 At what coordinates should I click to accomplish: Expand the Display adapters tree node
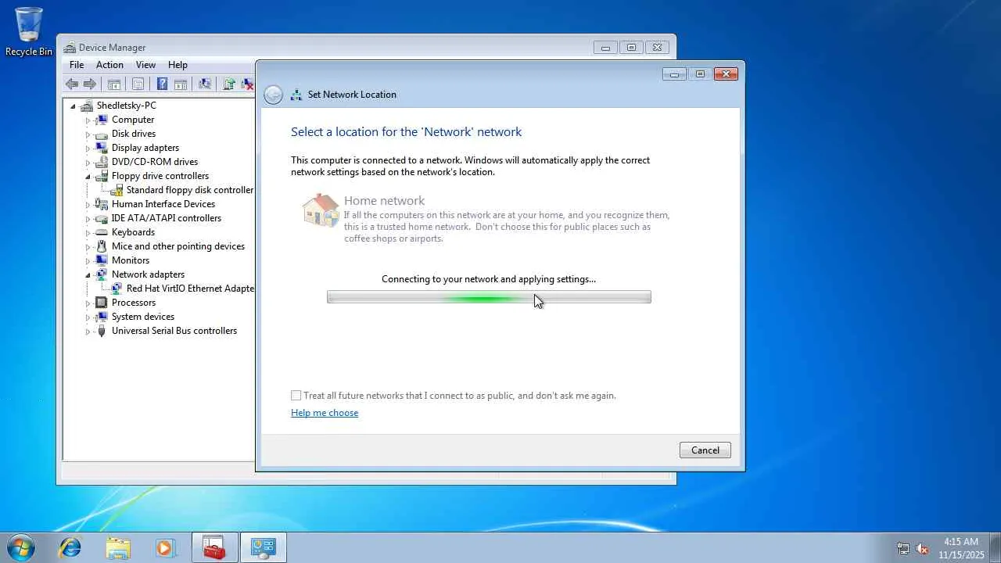coord(88,149)
